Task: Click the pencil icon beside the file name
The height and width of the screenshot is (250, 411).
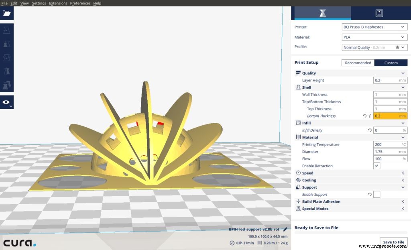Action: pyautogui.click(x=285, y=230)
